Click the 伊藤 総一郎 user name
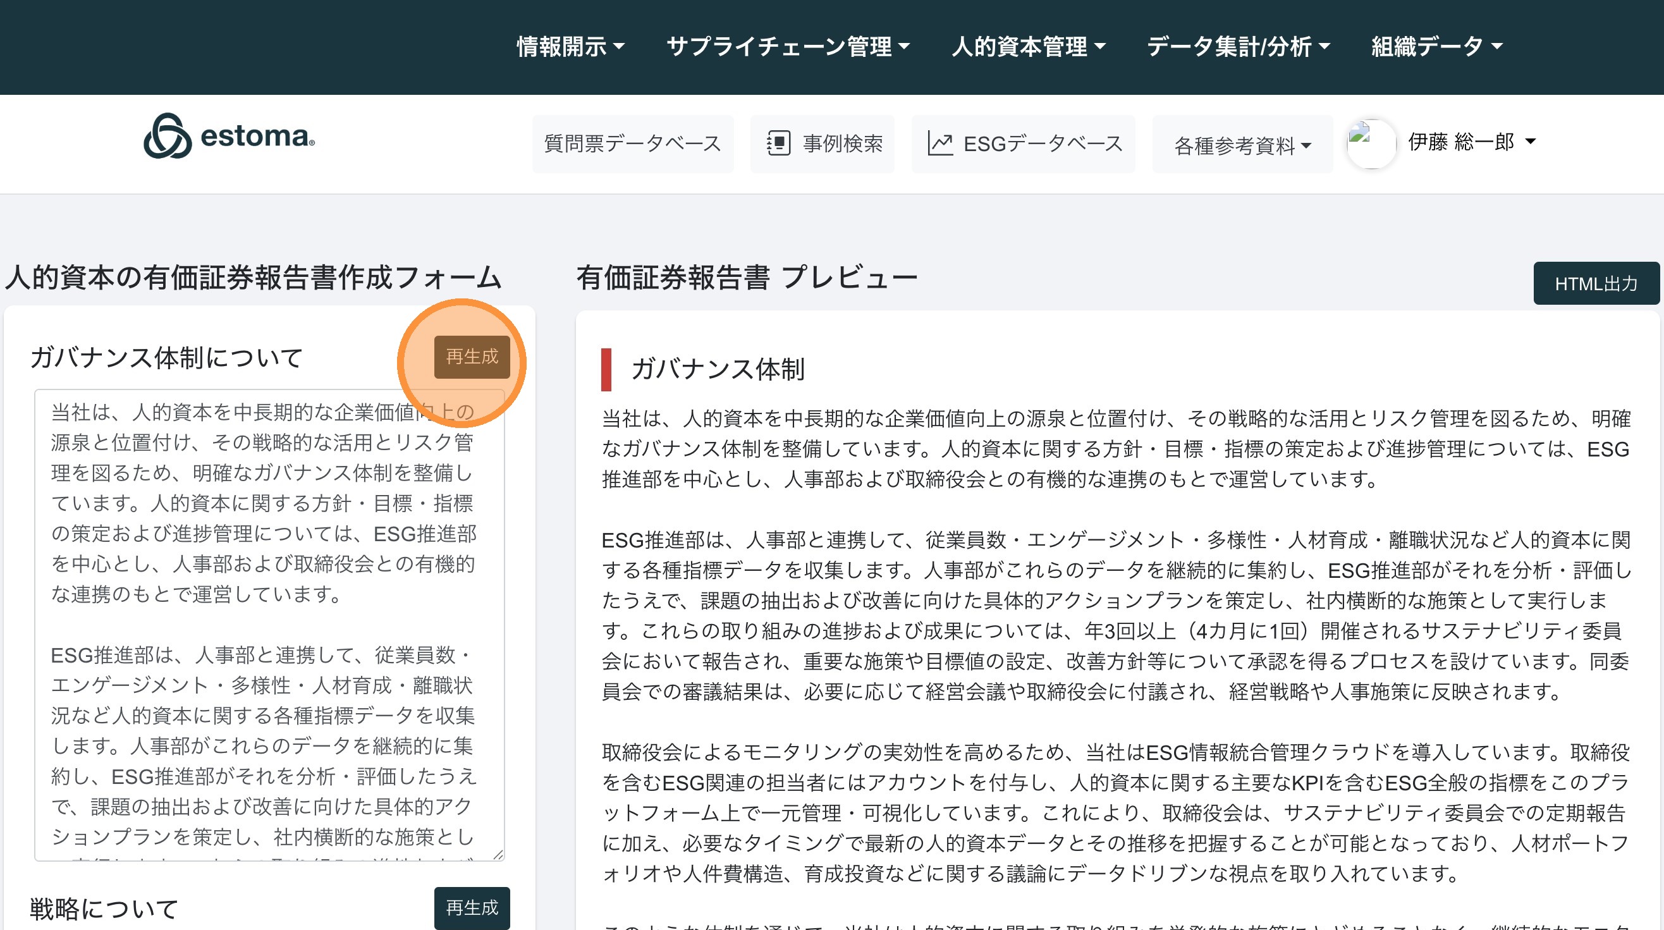Image resolution: width=1664 pixels, height=930 pixels. [1460, 142]
